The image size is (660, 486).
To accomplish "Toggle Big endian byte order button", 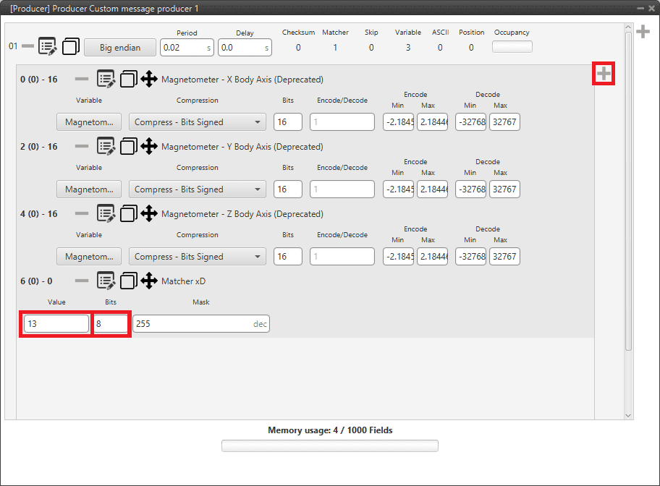I will click(120, 48).
